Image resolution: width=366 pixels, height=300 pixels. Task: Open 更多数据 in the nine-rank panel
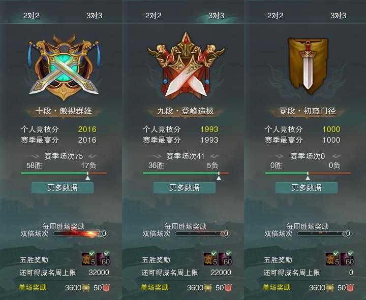click(185, 188)
